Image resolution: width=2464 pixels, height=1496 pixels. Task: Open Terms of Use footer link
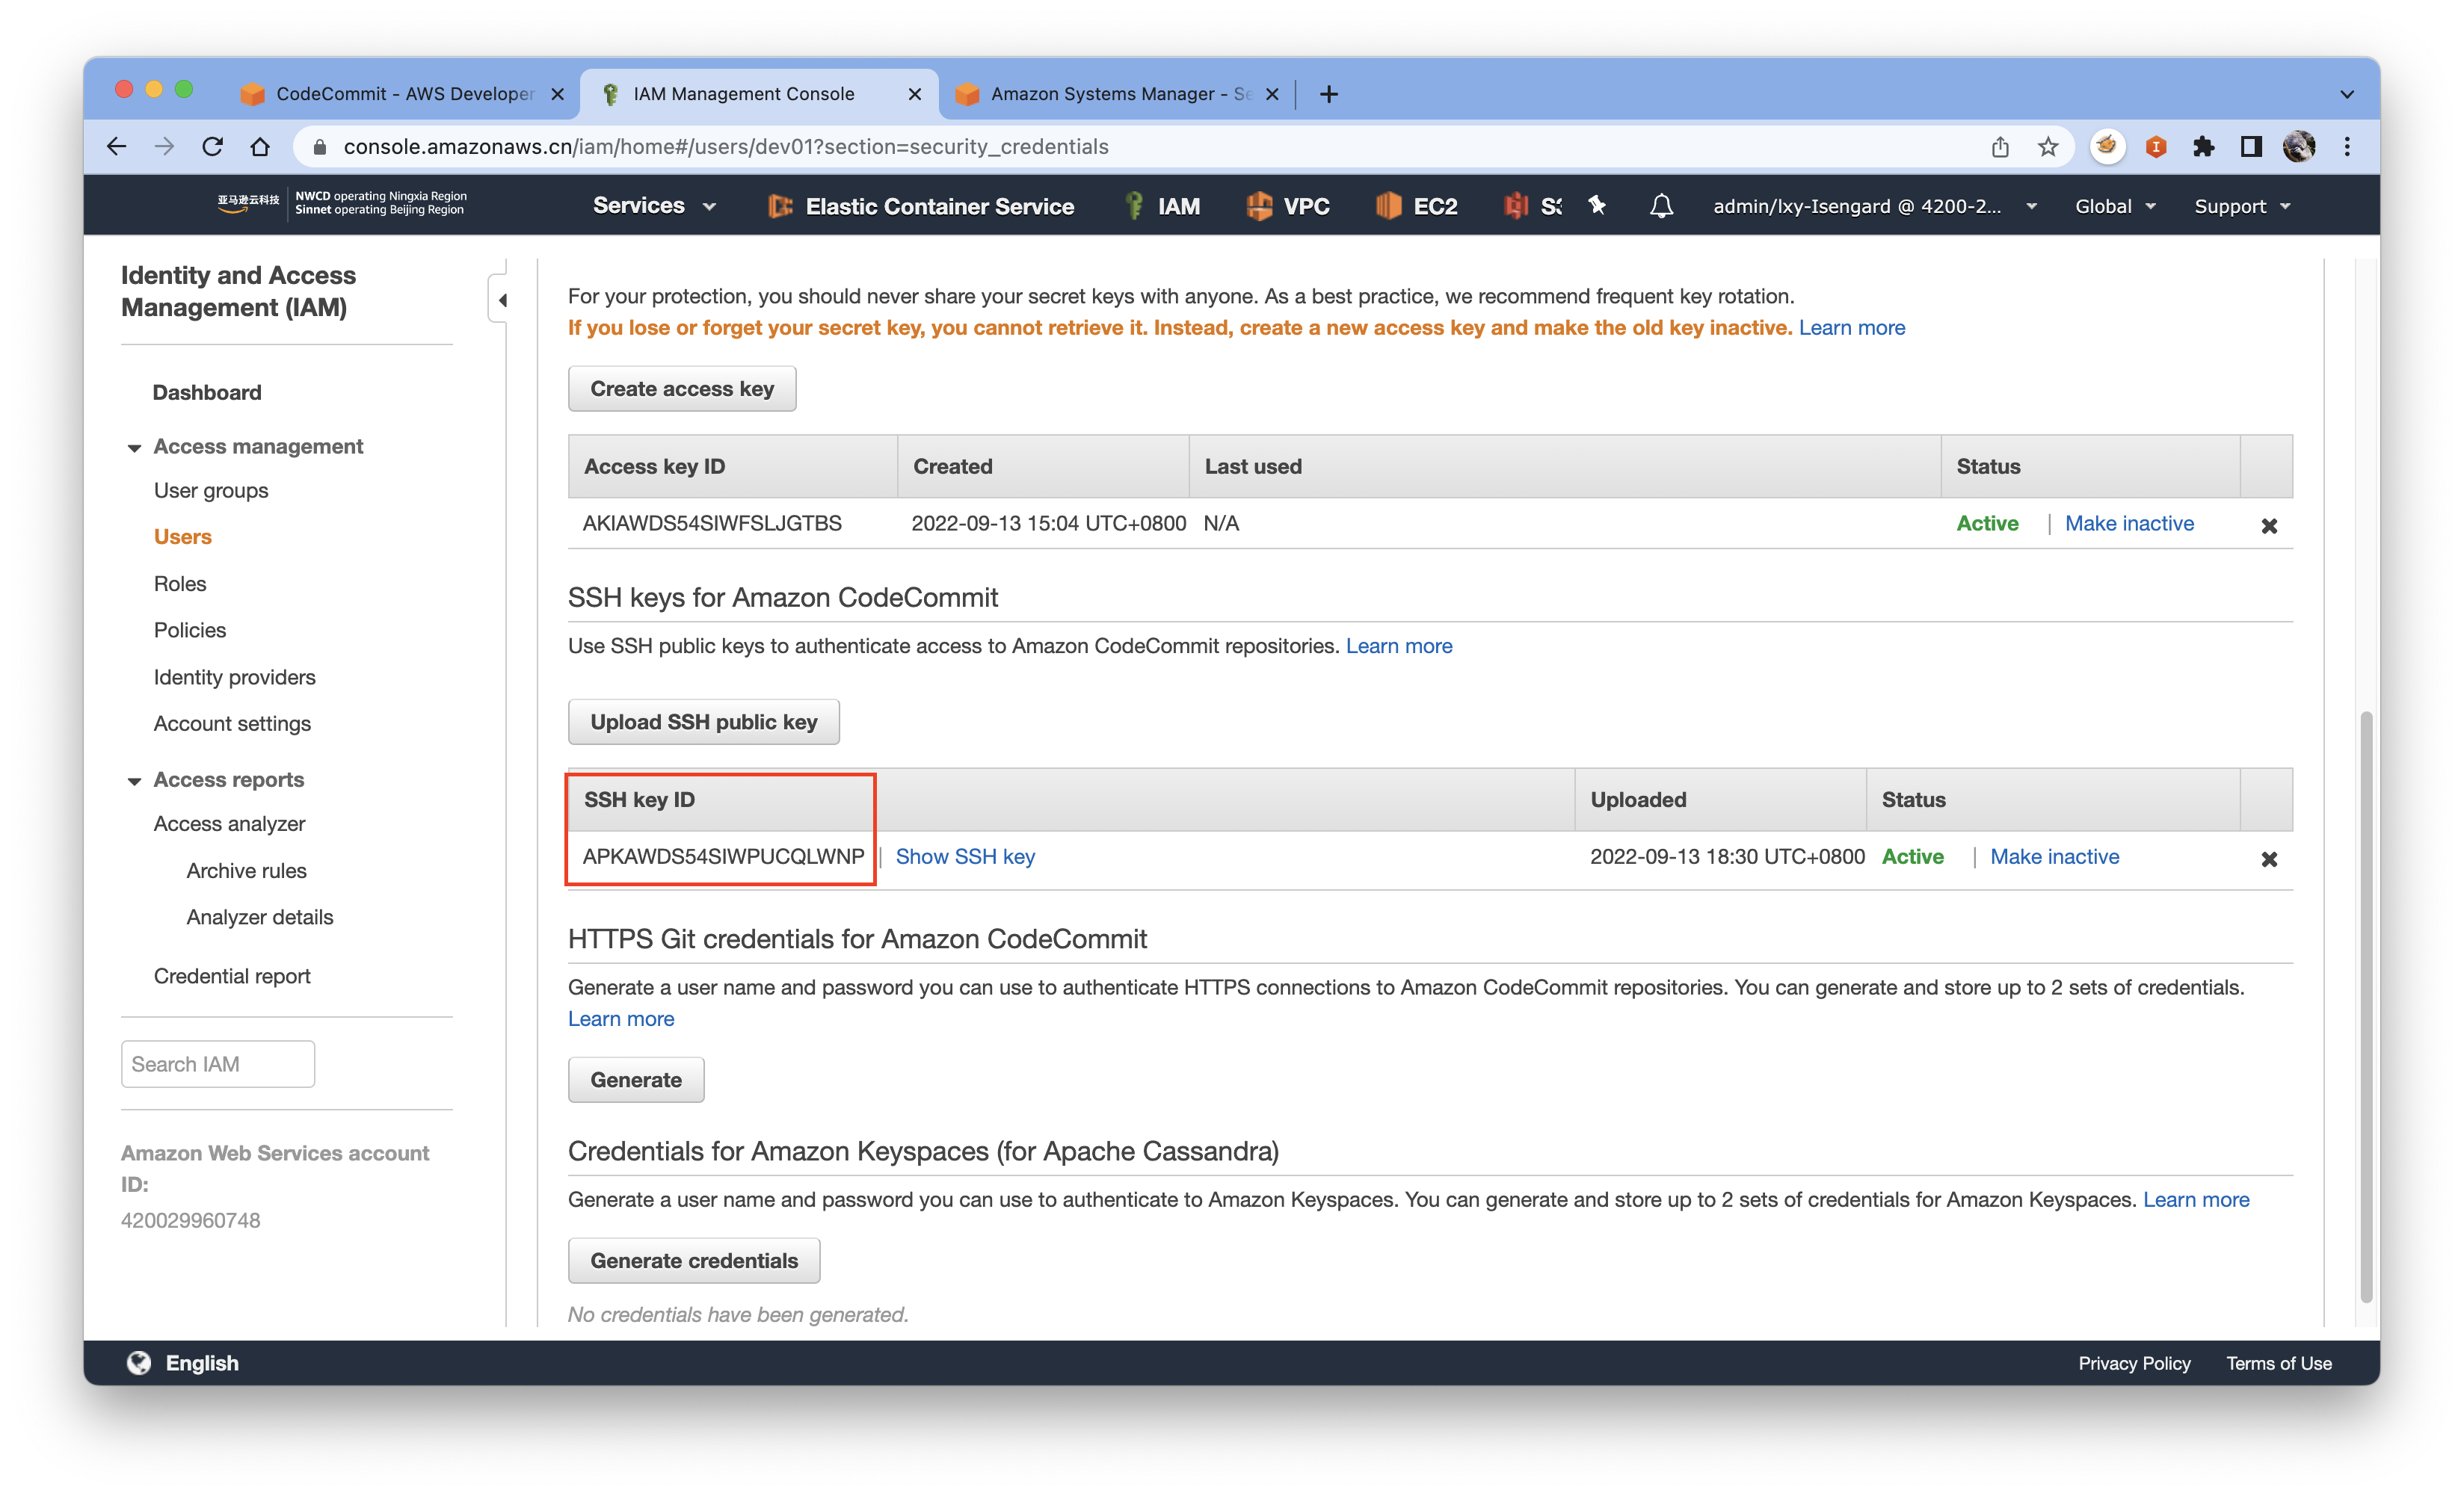(2278, 1363)
